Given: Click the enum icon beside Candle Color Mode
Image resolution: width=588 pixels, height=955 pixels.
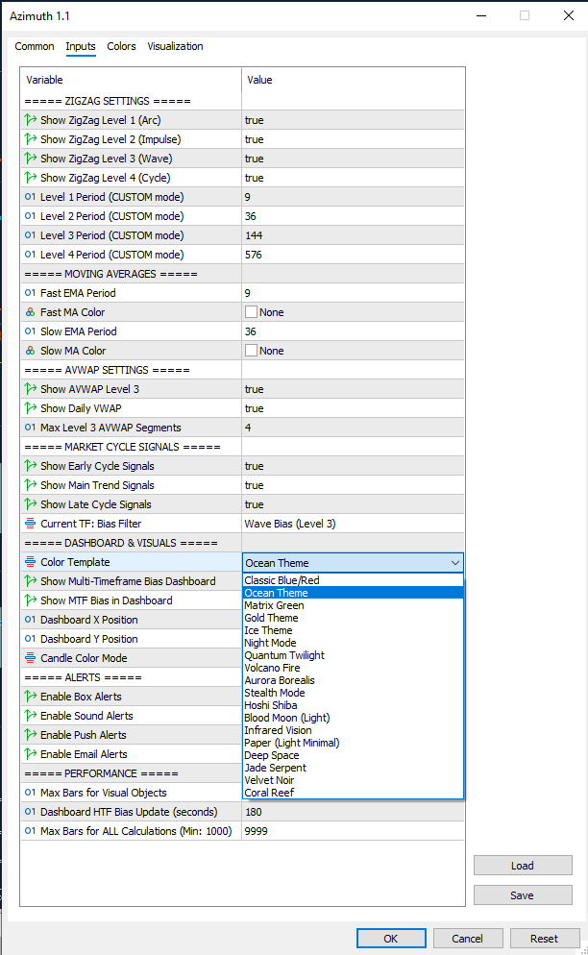Looking at the screenshot, I should (31, 658).
